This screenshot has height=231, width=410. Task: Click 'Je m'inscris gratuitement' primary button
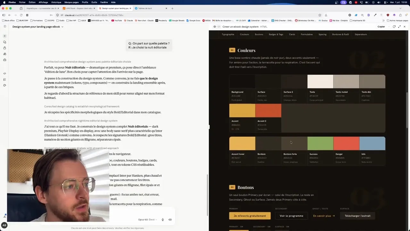pyautogui.click(x=250, y=216)
